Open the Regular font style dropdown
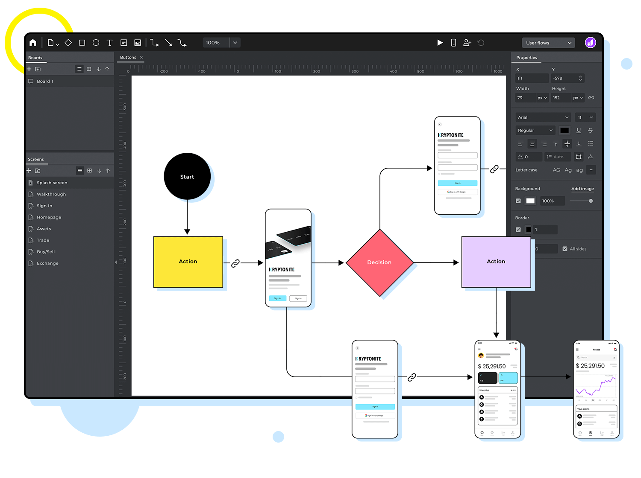Viewport: 641px width, 478px height. click(535, 130)
